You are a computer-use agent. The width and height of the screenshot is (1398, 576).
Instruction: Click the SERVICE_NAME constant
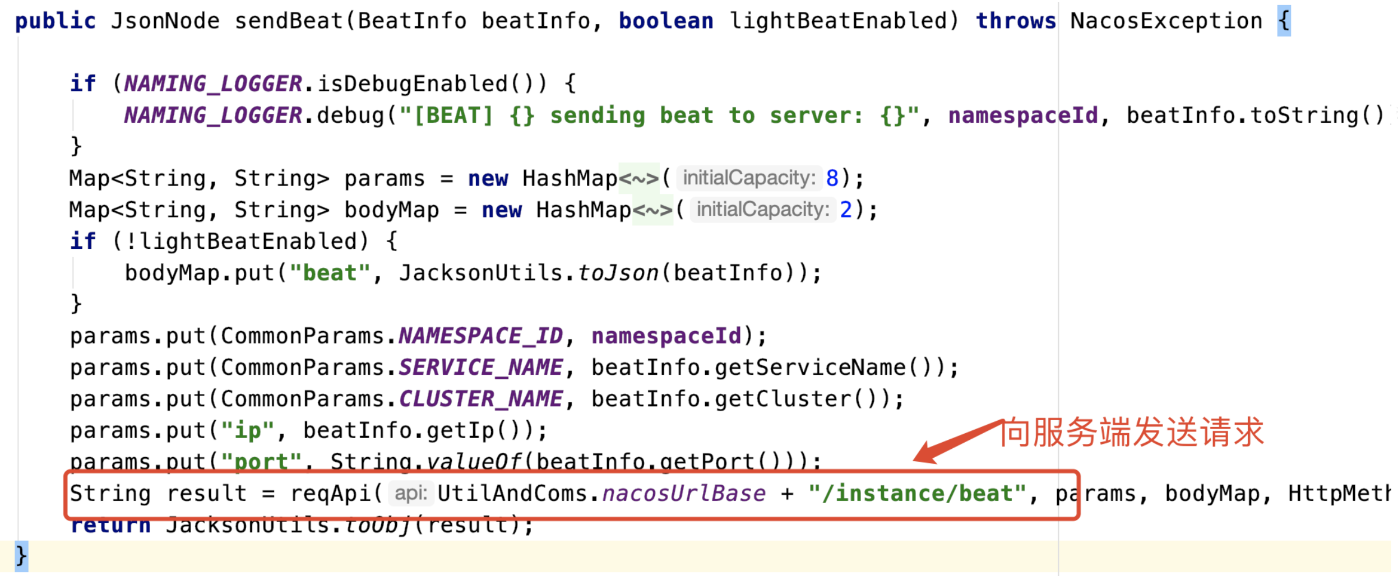[x=480, y=368]
